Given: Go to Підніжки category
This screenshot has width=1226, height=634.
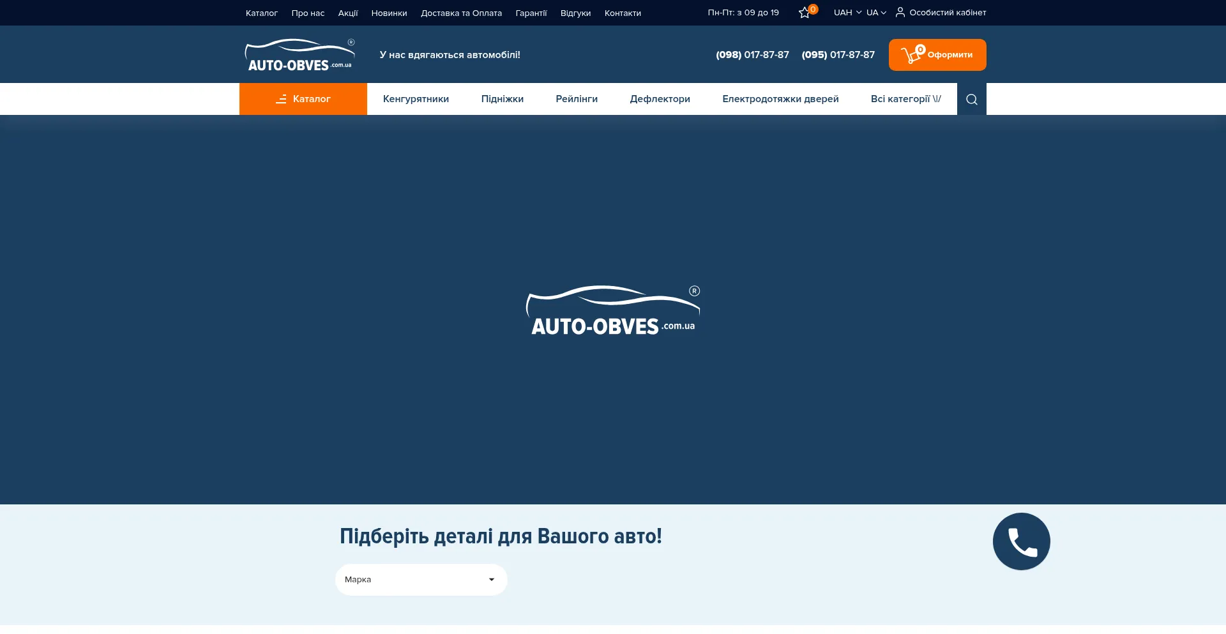Looking at the screenshot, I should (x=503, y=99).
